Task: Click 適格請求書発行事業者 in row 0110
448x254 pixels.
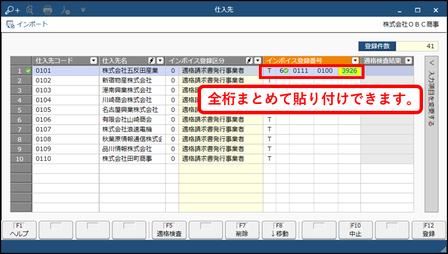Action: click(213, 159)
